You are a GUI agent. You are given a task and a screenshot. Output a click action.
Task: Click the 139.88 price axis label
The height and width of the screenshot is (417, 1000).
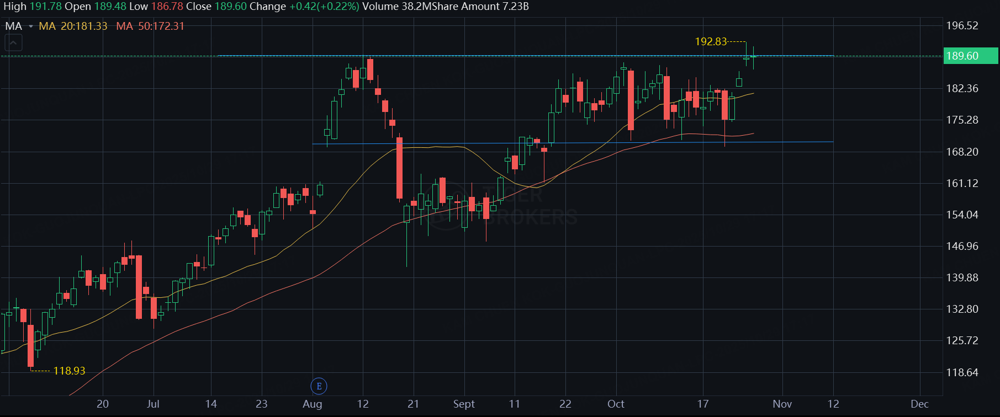pyautogui.click(x=962, y=277)
